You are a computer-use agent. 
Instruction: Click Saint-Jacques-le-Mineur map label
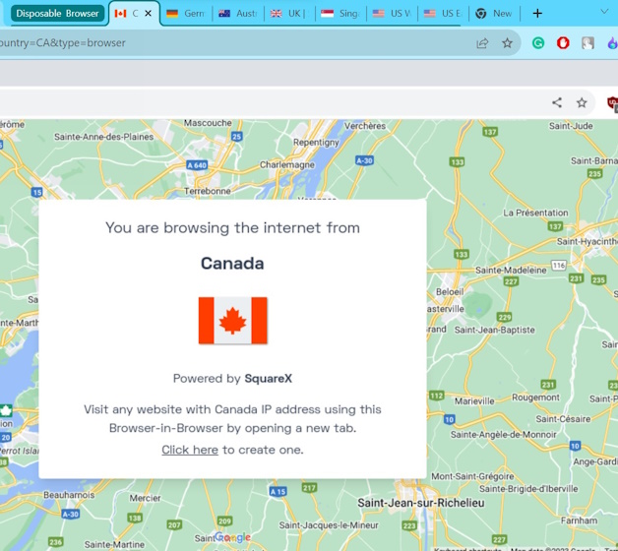click(329, 525)
